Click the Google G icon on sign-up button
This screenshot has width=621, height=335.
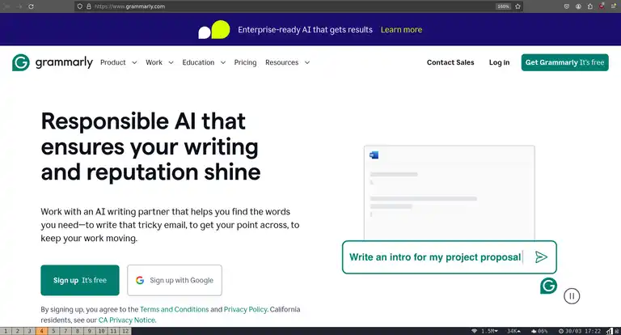coord(140,280)
